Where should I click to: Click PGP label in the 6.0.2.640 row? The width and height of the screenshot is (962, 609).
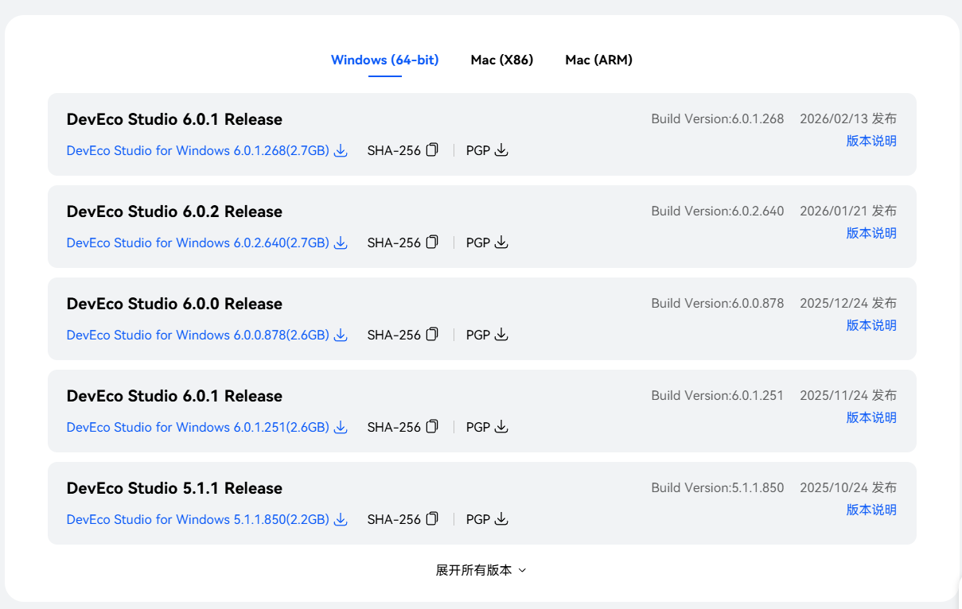pos(478,242)
